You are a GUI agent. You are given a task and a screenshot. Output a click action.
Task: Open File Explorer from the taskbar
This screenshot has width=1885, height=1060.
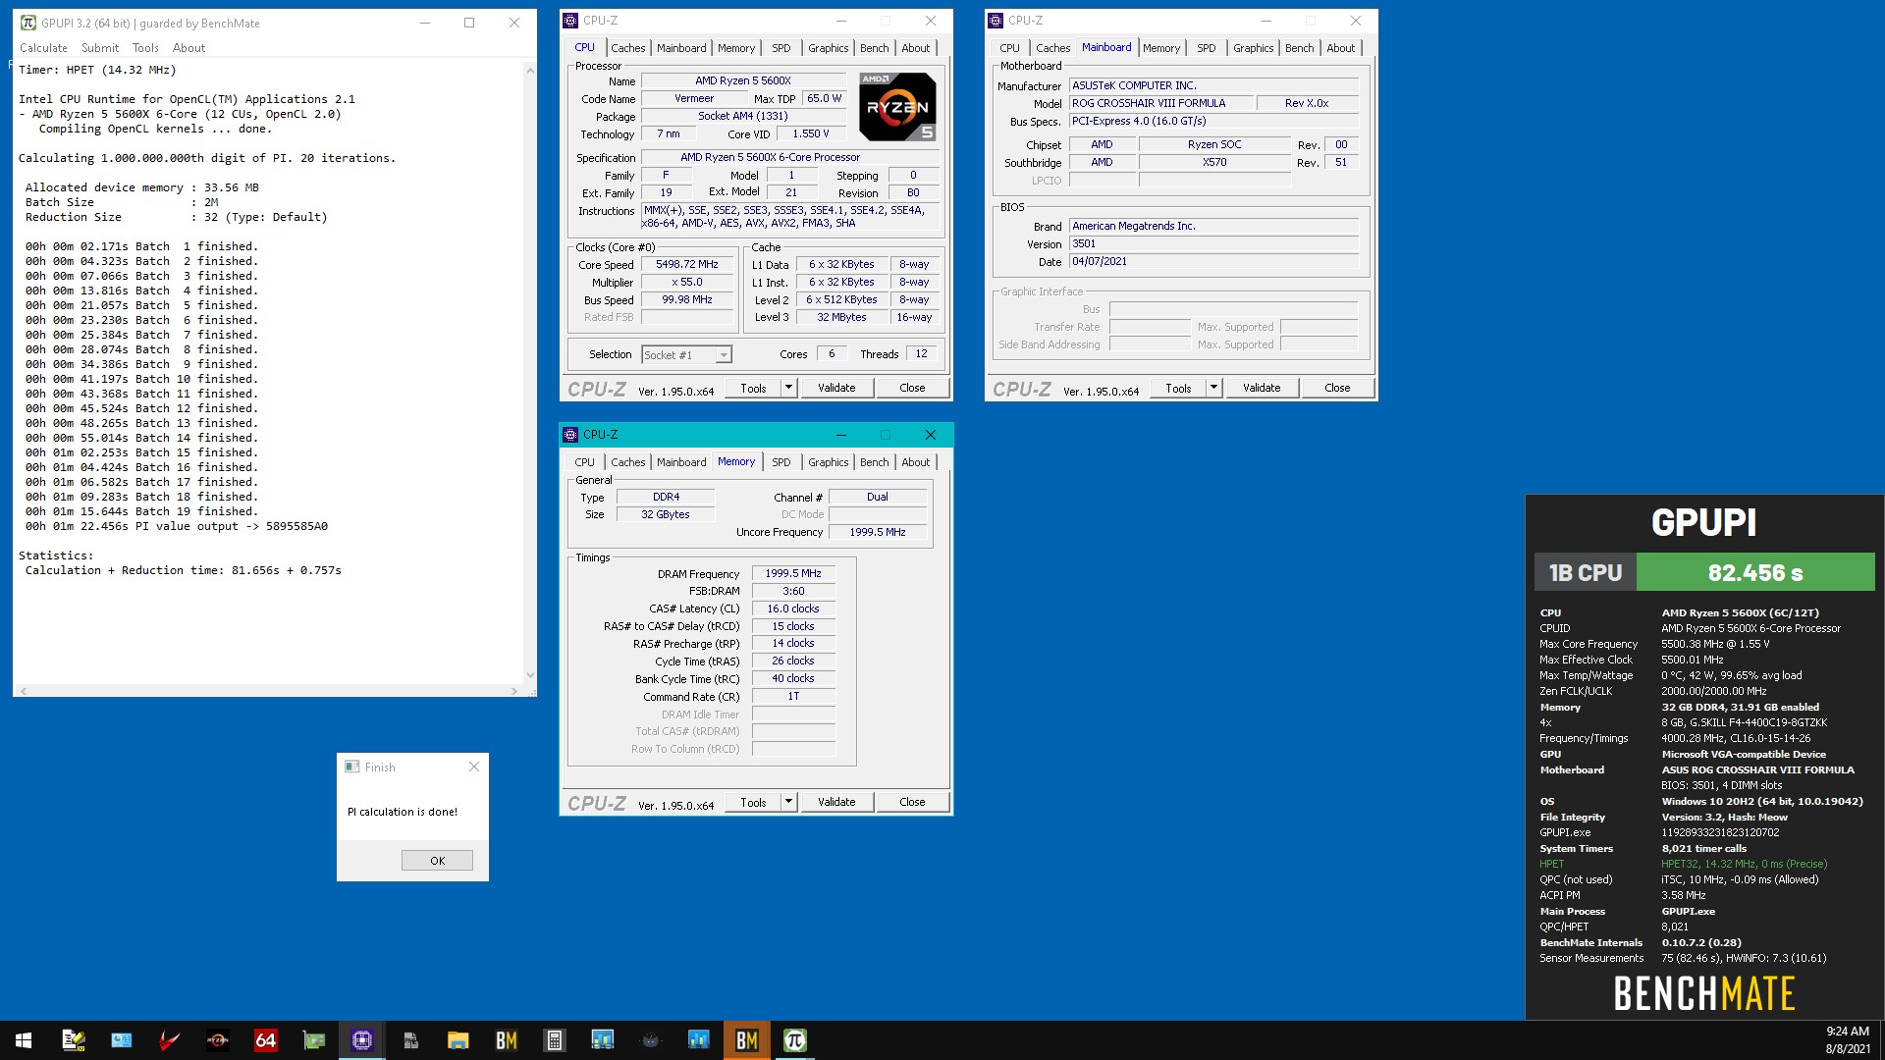pyautogui.click(x=458, y=1040)
